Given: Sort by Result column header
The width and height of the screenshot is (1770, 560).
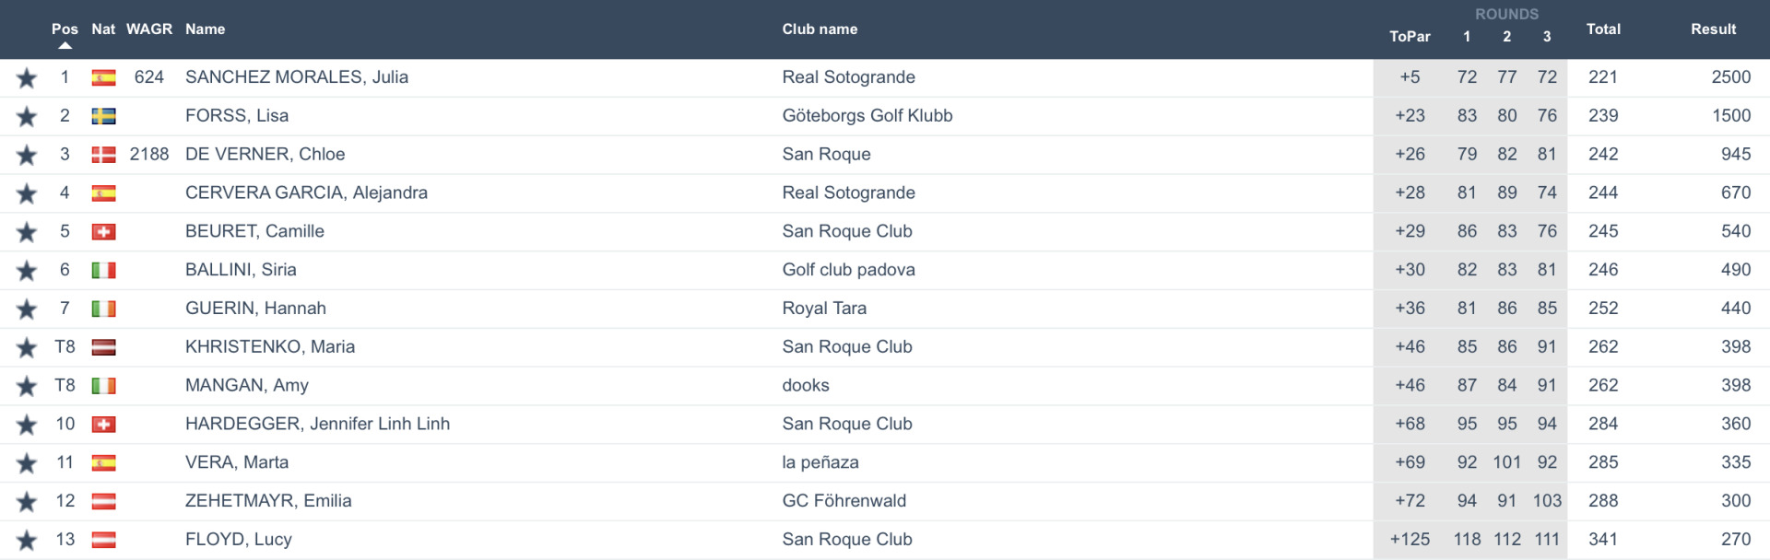Looking at the screenshot, I should coord(1713,29).
